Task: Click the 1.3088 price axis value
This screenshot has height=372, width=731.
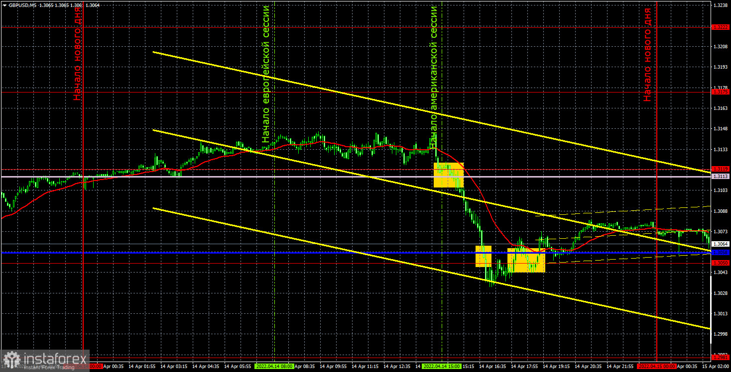Action: [721, 211]
